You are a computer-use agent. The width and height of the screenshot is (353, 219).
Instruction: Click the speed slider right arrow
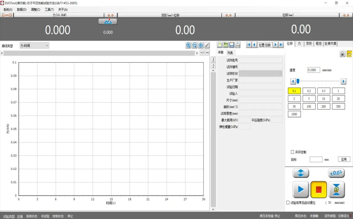point(343,81)
